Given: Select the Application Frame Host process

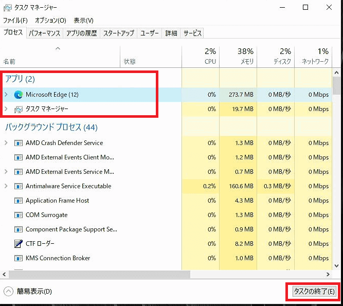Looking at the screenshot, I should coord(57,201).
